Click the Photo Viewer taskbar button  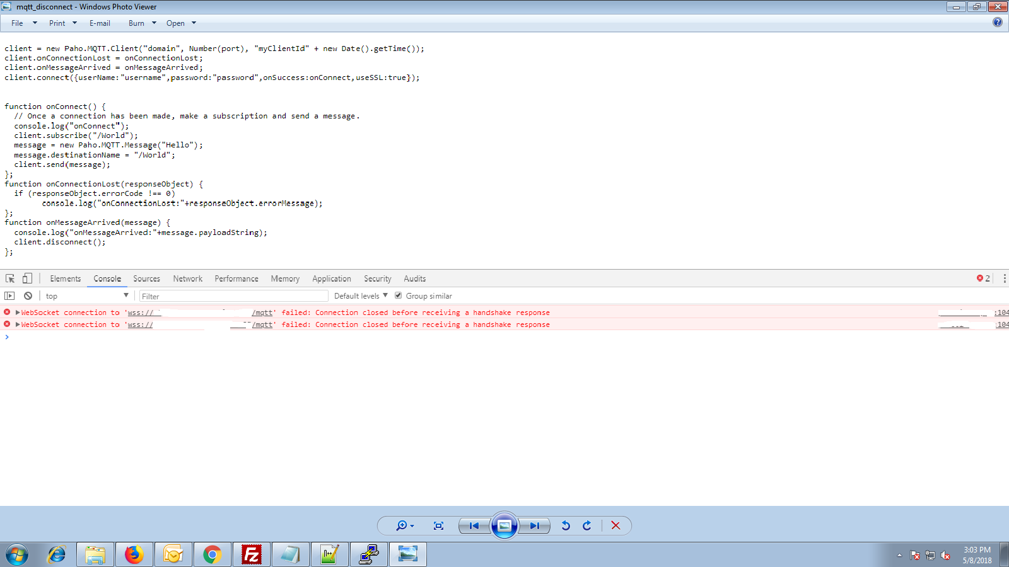click(408, 554)
